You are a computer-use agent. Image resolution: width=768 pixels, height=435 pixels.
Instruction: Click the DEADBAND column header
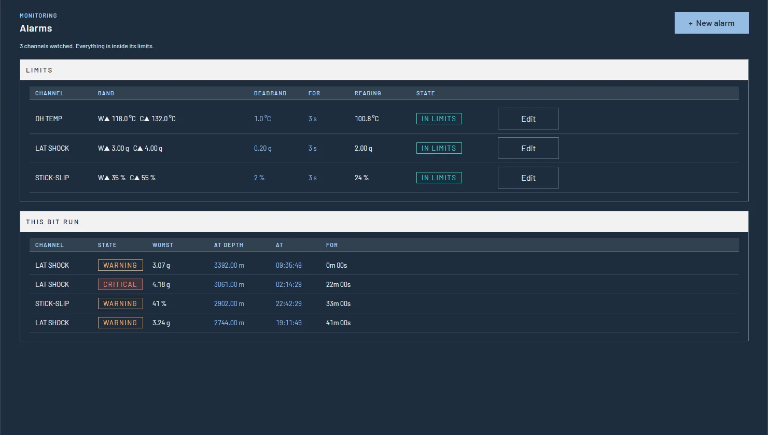(x=270, y=93)
